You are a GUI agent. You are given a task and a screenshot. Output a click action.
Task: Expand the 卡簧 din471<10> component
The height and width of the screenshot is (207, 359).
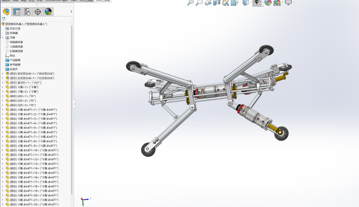(x=3, y=150)
